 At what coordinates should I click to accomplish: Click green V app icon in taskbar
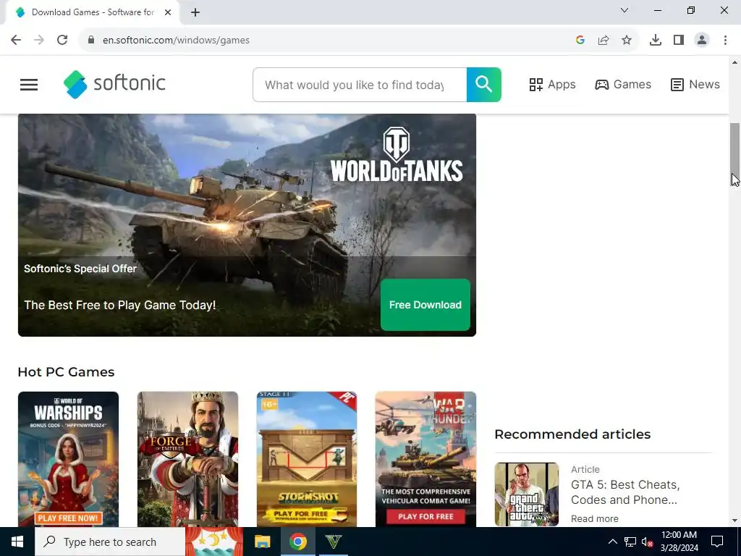point(333,542)
